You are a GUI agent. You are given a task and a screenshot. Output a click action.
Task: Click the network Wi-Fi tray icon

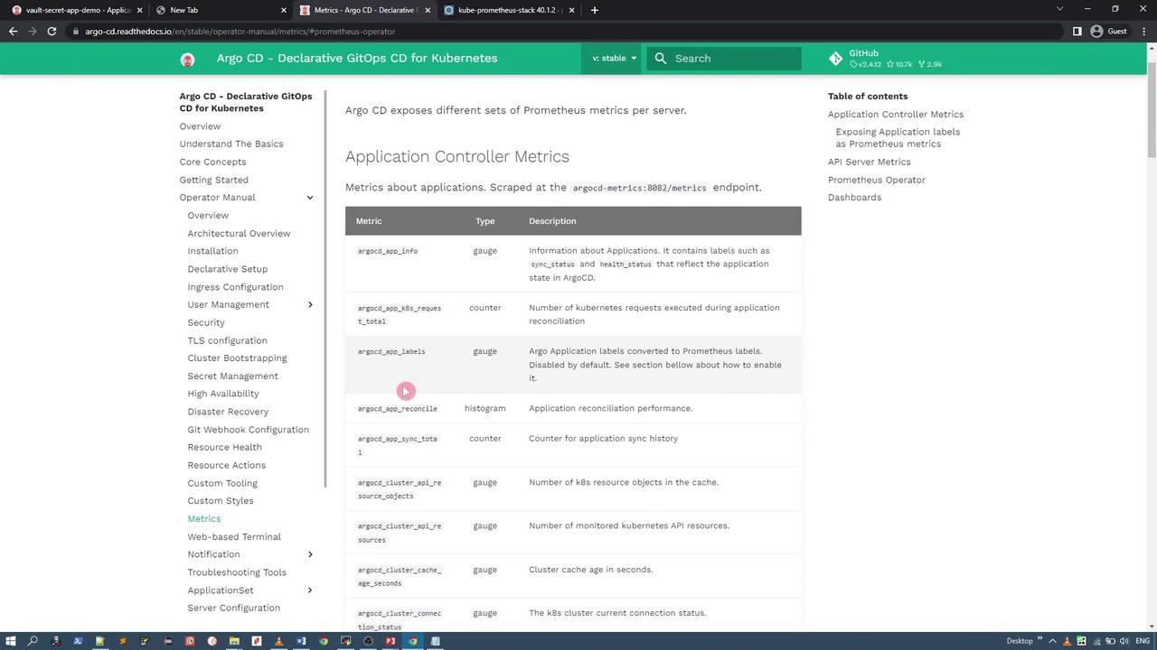pos(1096,641)
